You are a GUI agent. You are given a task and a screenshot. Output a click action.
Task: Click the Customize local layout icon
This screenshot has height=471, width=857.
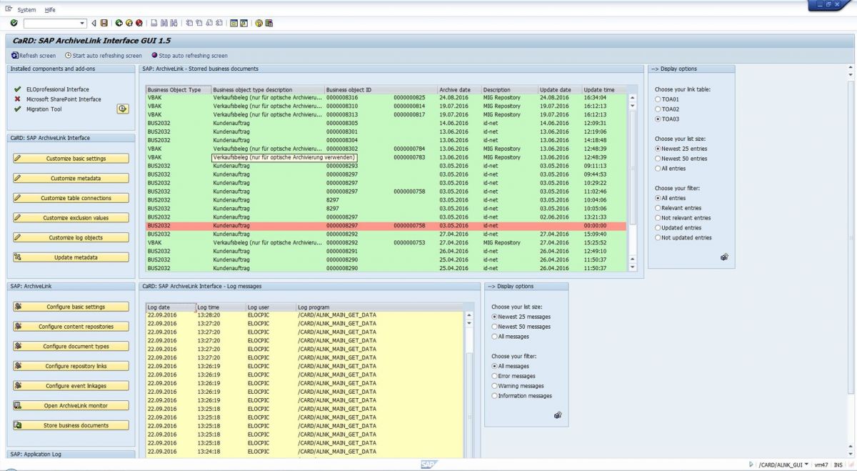point(269,24)
